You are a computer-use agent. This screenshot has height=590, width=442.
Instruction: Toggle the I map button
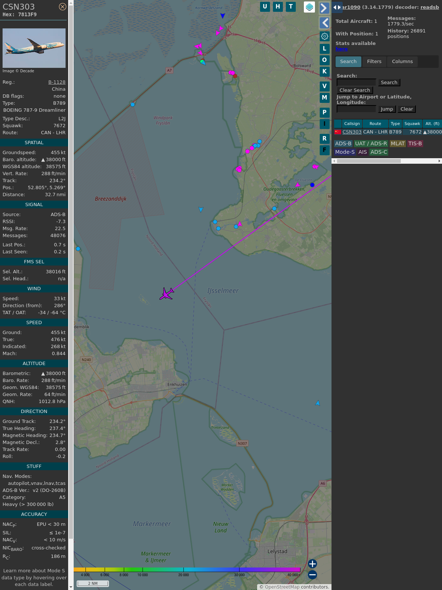coord(325,124)
